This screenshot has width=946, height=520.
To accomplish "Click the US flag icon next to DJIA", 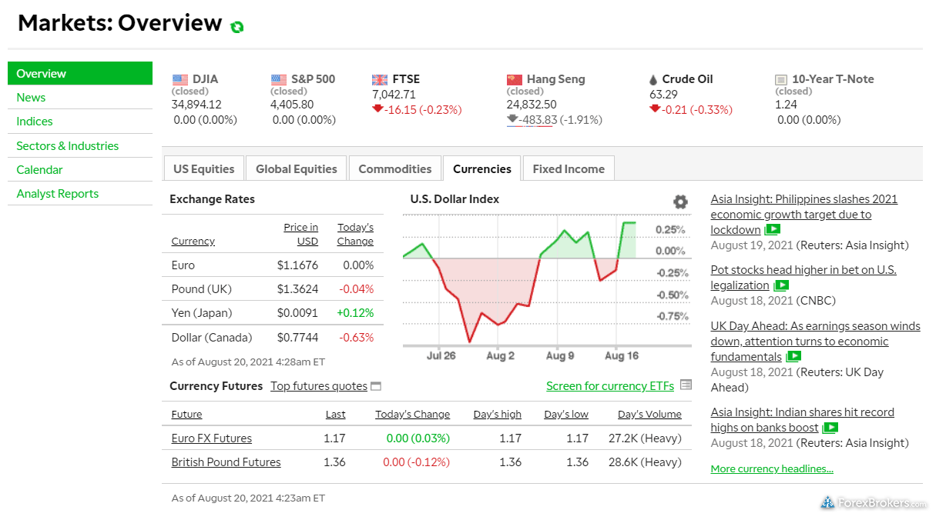I will tap(180, 79).
